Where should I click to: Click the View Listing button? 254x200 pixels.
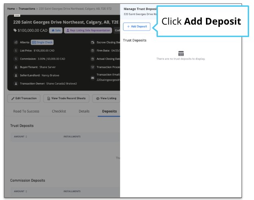coord(106,98)
